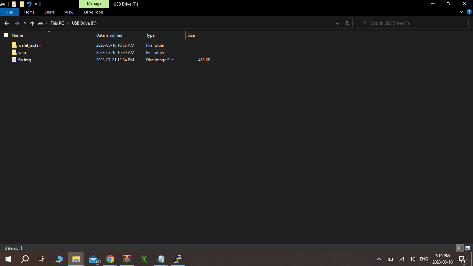
Task: Open the PuTTY icon on taskbar
Action: coord(178,259)
